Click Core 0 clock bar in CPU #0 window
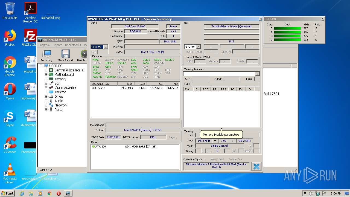 tap(287, 28)
